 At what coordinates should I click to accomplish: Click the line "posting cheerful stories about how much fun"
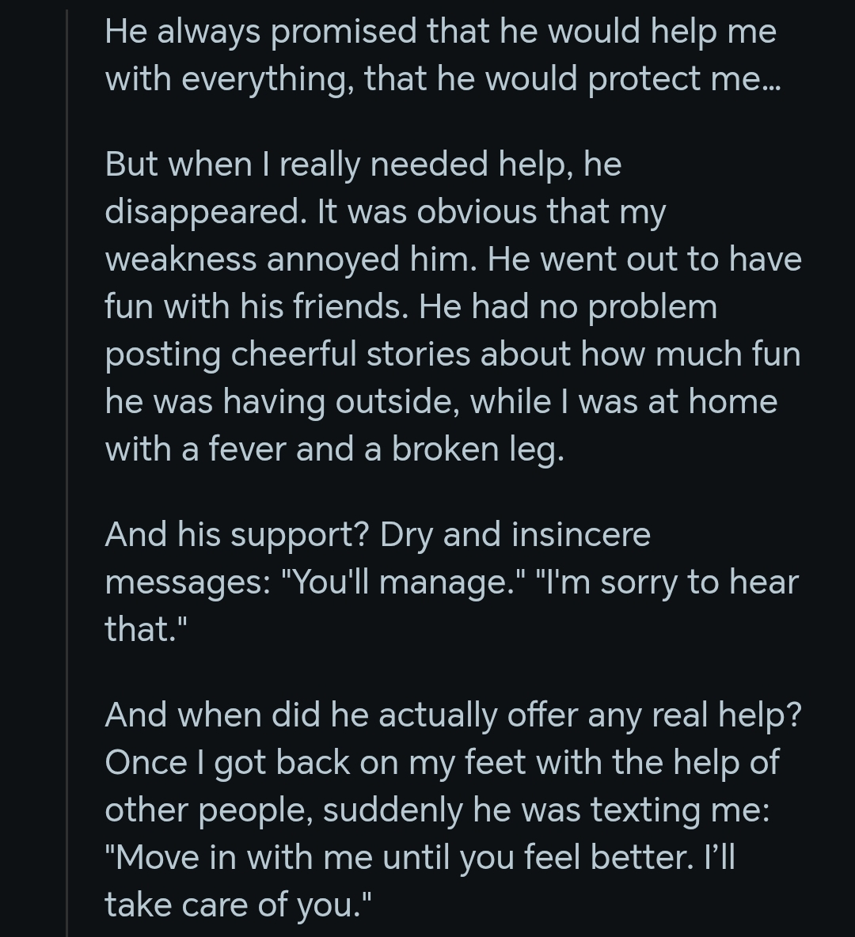tap(453, 354)
